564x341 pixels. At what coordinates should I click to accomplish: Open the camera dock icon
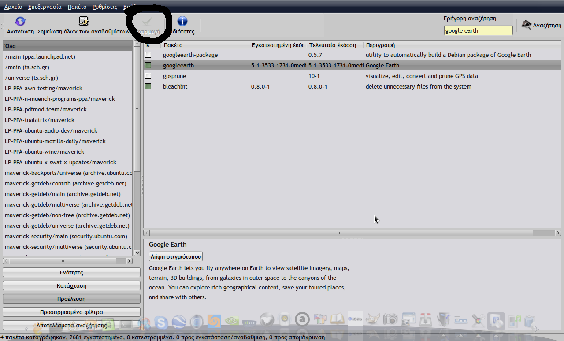point(390,319)
